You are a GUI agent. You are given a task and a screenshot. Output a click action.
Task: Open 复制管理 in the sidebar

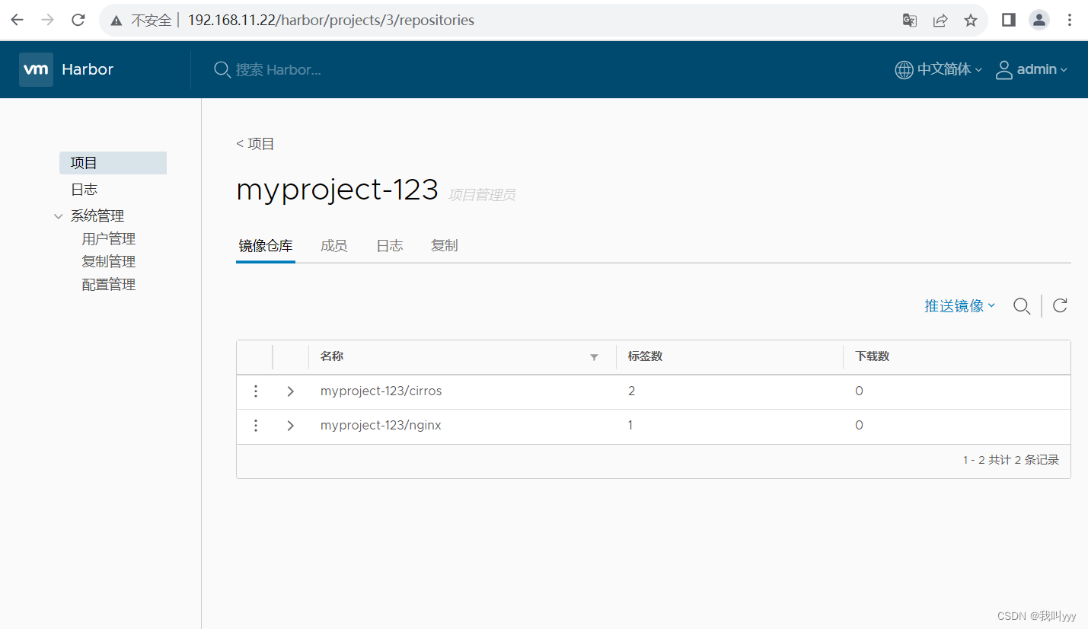coord(109,262)
